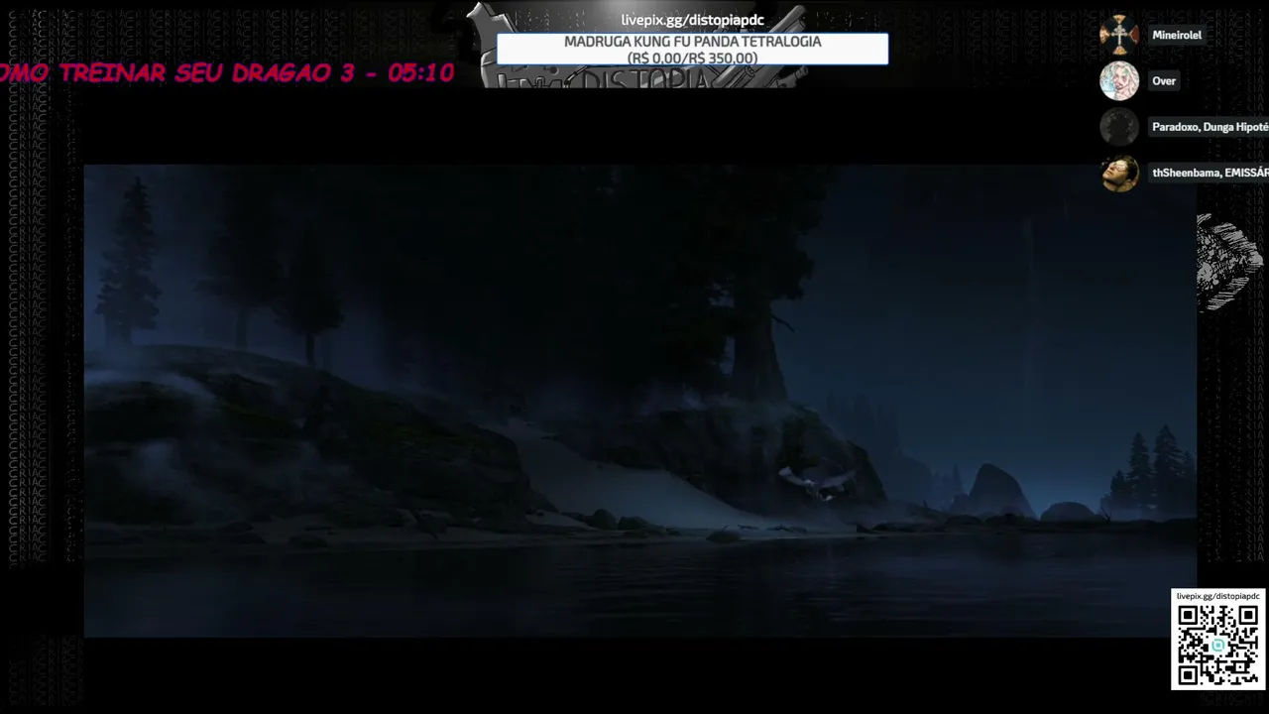Select the username Over
The width and height of the screenshot is (1269, 714).
[1164, 81]
